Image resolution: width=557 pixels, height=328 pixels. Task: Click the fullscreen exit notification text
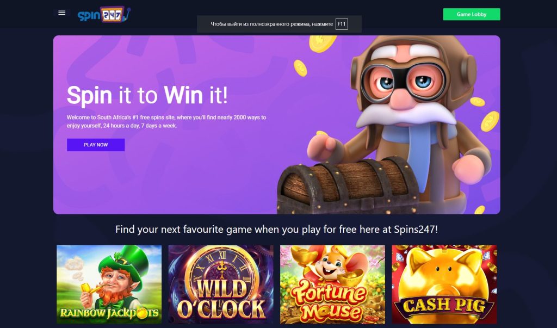click(272, 24)
